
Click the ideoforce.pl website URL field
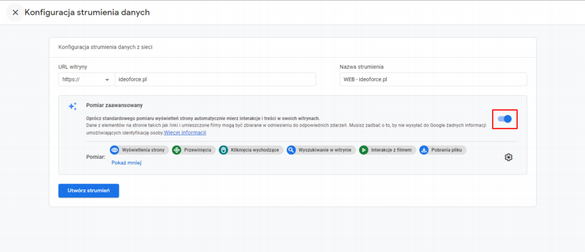pyautogui.click(x=216, y=79)
